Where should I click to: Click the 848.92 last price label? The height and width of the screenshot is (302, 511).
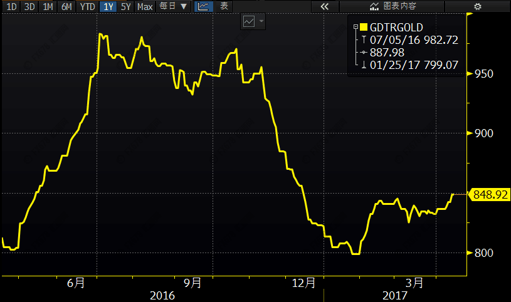click(x=489, y=195)
